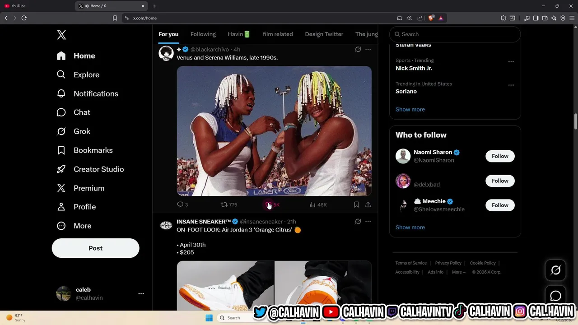Open the Brave main hamburger menu
This screenshot has height=325, width=578.
click(572, 18)
